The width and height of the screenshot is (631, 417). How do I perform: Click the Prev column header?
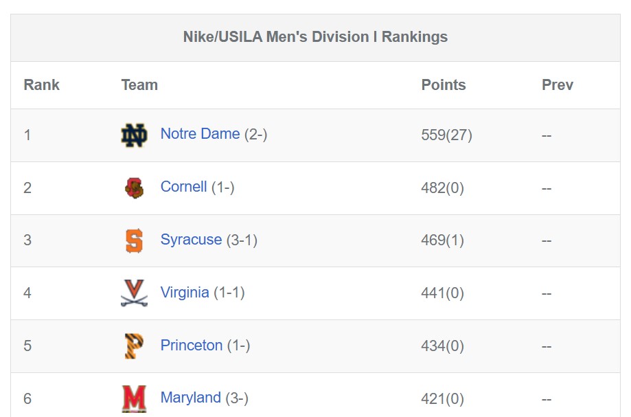[558, 85]
